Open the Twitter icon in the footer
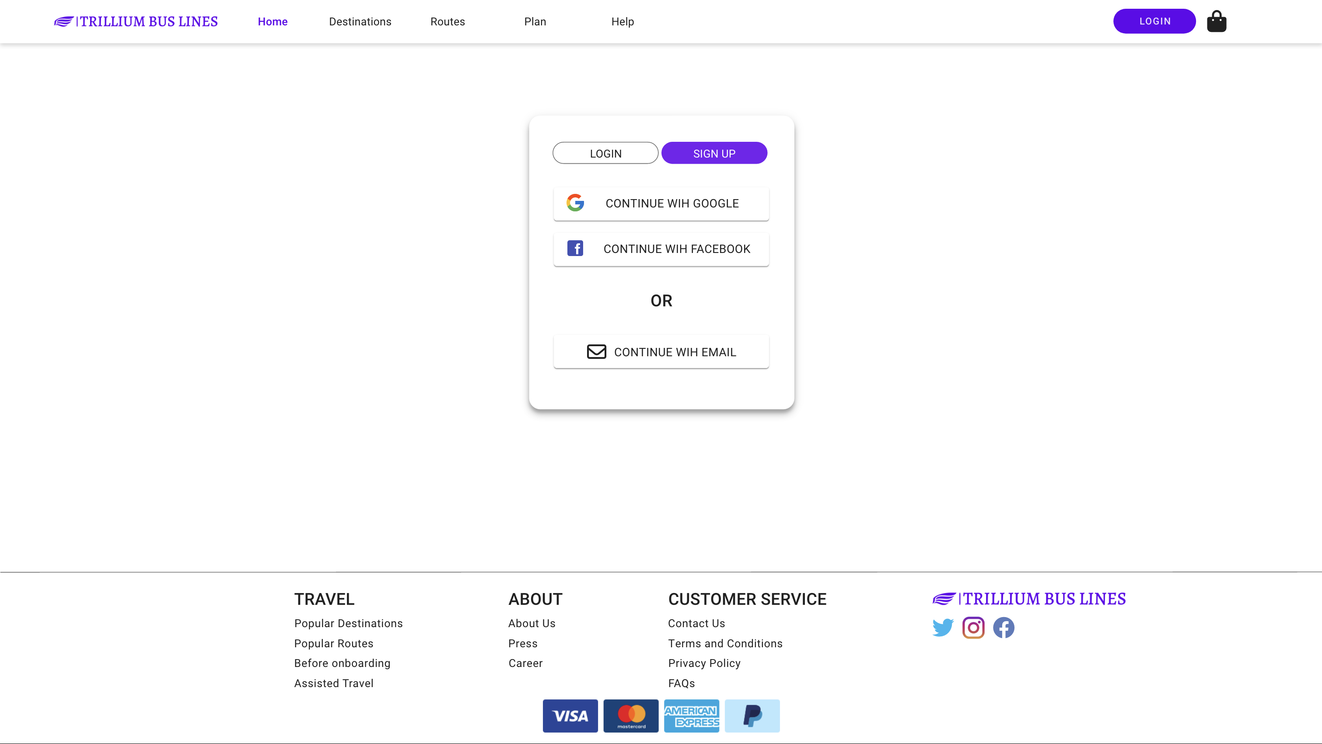1322x744 pixels. [943, 627]
